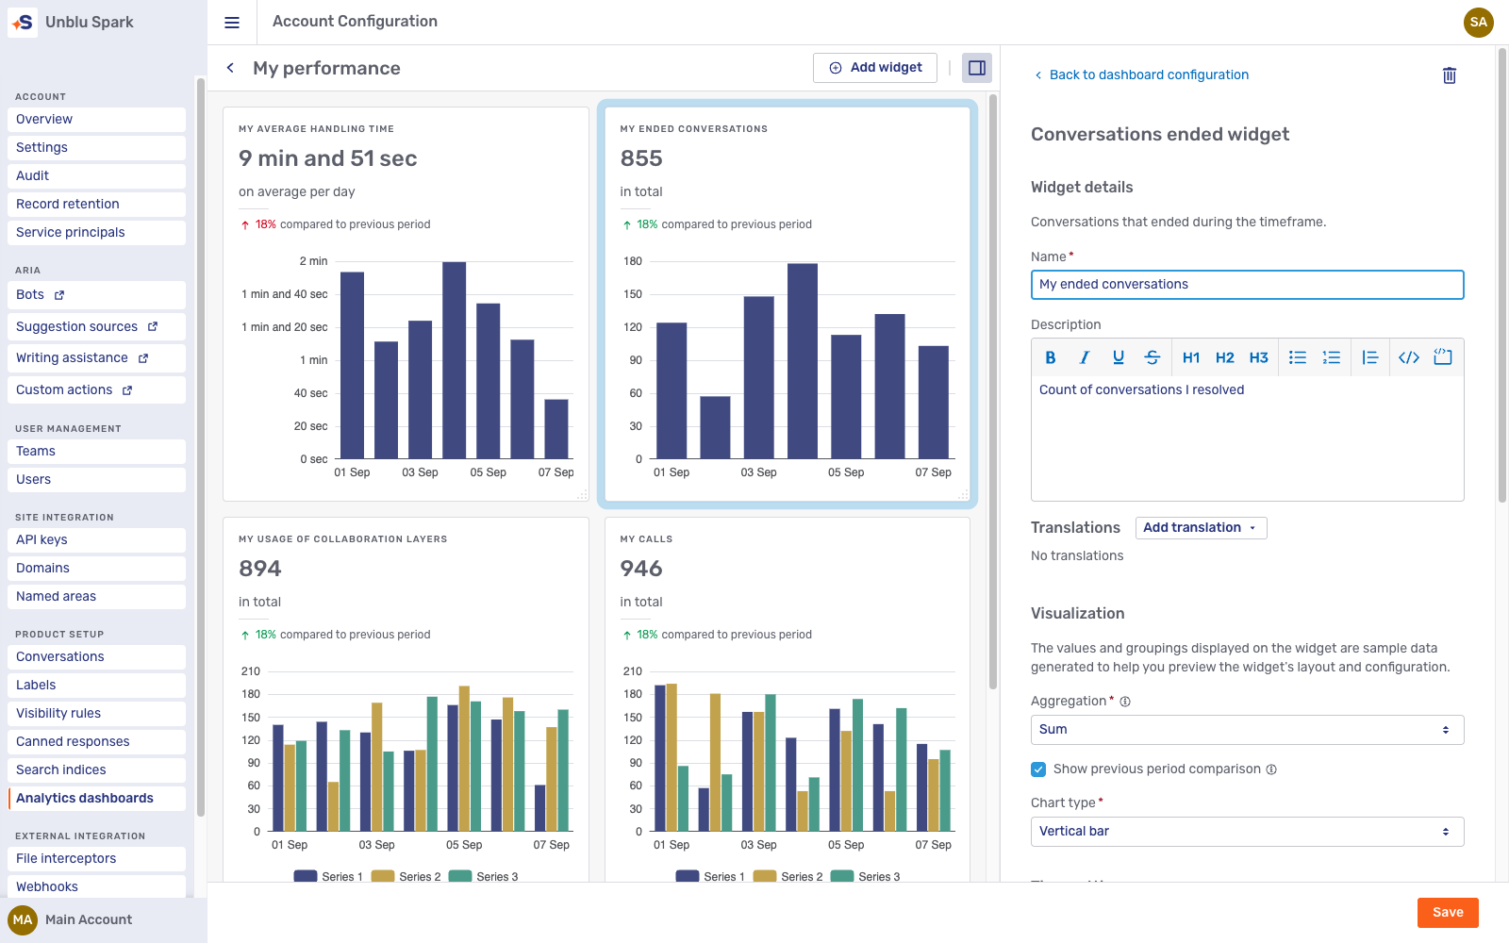
Task: Apply bold formatting in description editor
Action: 1051,357
